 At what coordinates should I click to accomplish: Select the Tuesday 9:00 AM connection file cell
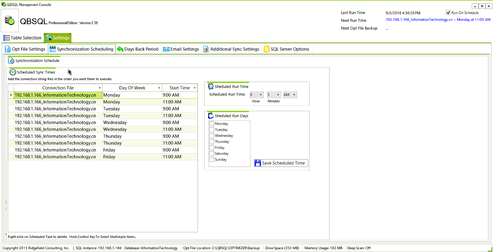point(58,109)
